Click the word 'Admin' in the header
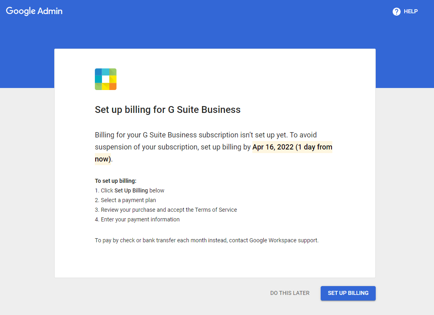 [50, 11]
